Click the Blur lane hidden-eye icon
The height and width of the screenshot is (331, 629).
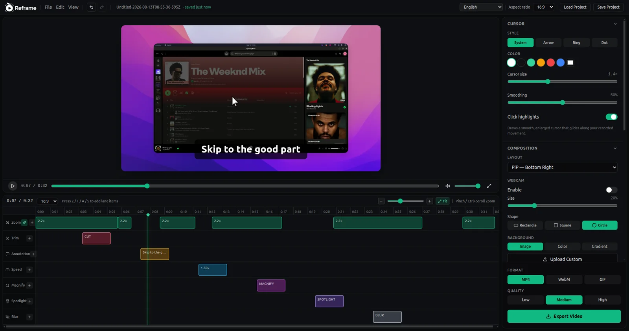7,317
